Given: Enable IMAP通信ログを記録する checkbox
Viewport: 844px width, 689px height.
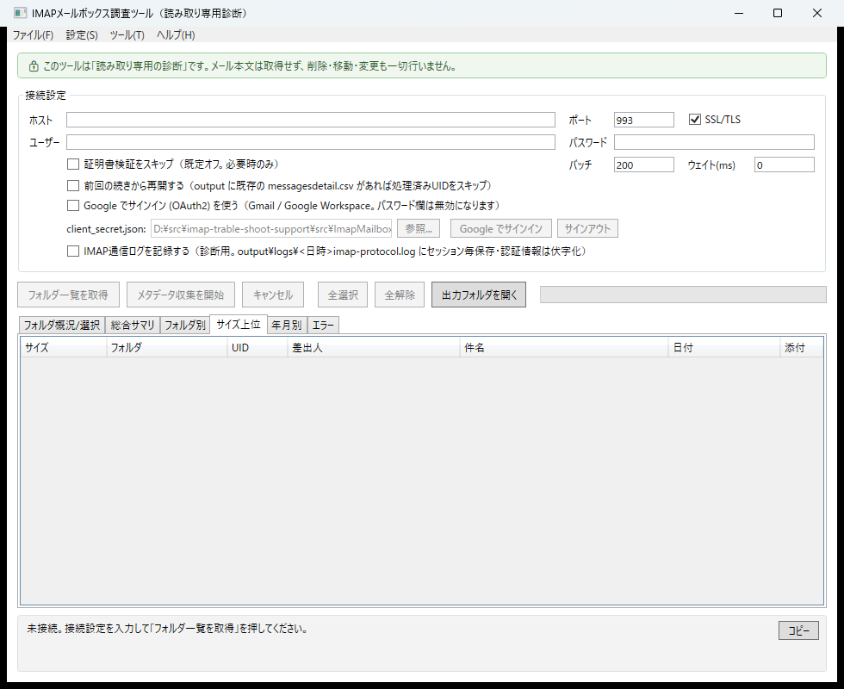Looking at the screenshot, I should coord(72,251).
